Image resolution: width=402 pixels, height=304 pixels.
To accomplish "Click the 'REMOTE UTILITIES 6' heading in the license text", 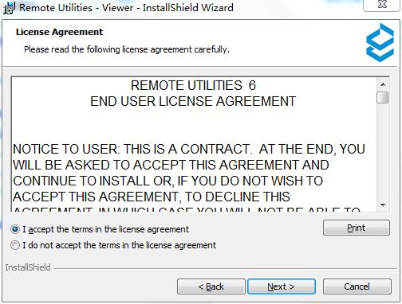I will (193, 85).
